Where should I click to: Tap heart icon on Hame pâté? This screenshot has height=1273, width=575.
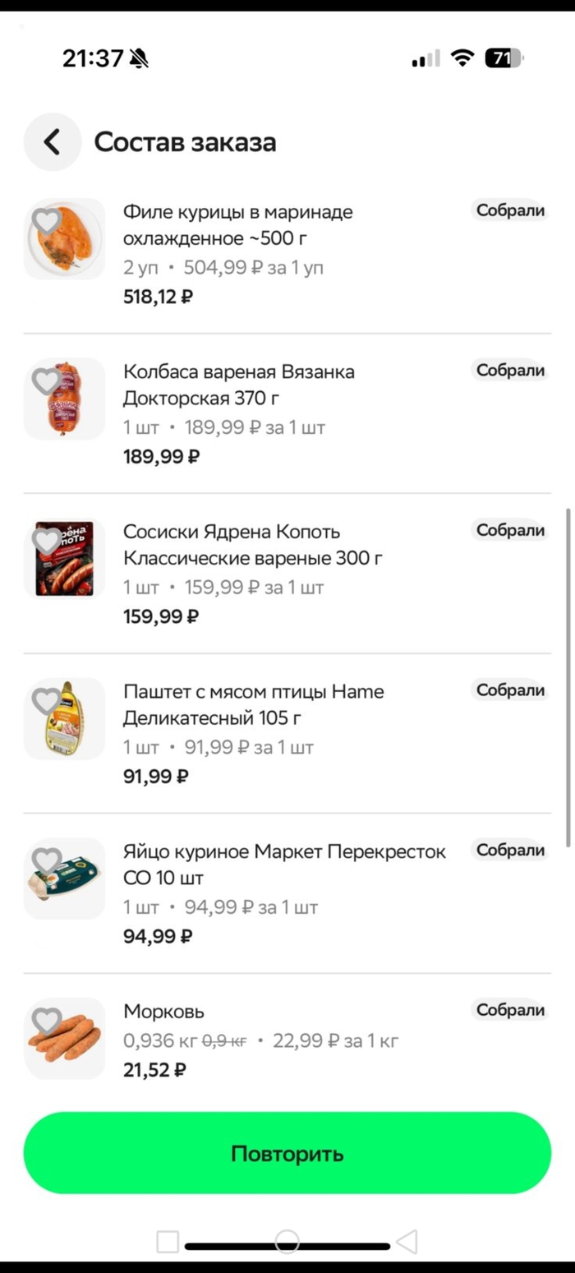point(46,700)
